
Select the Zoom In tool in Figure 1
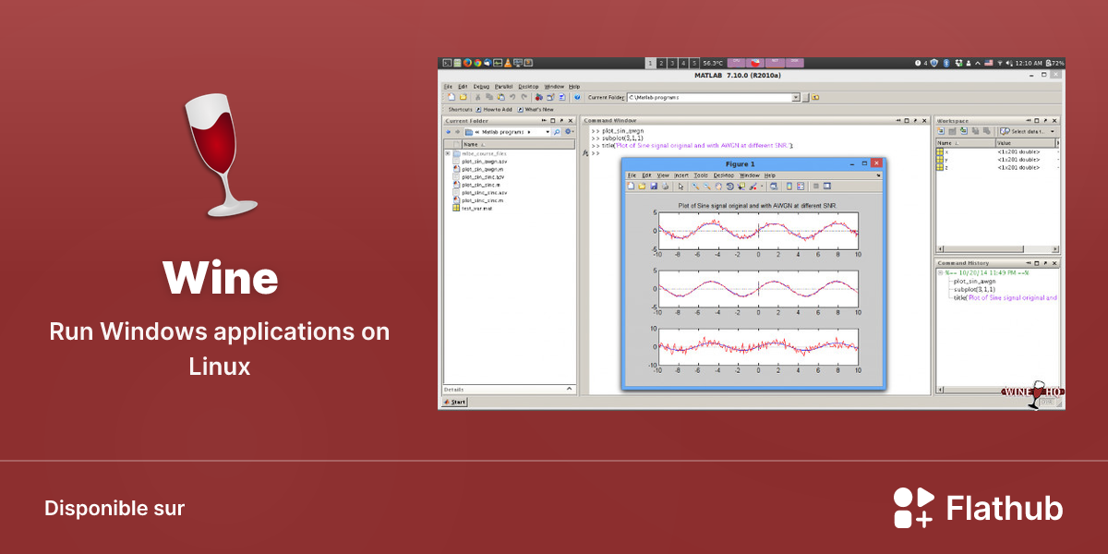coord(695,186)
